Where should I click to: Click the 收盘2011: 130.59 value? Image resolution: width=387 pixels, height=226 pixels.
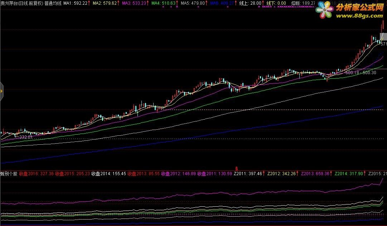(215, 174)
